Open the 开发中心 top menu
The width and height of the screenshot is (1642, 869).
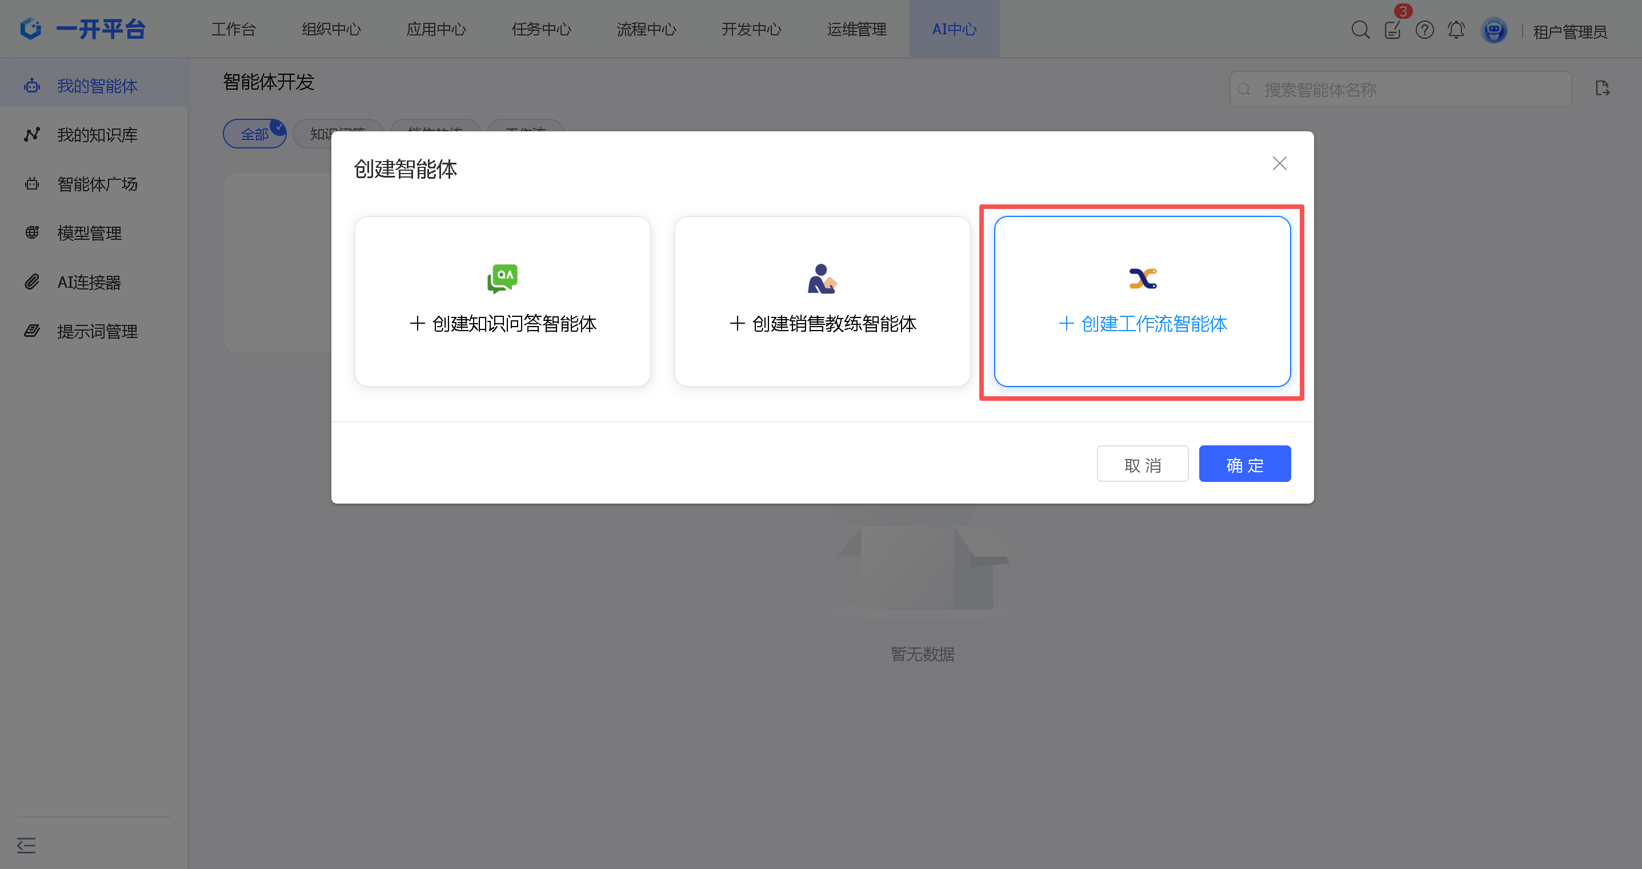[751, 29]
